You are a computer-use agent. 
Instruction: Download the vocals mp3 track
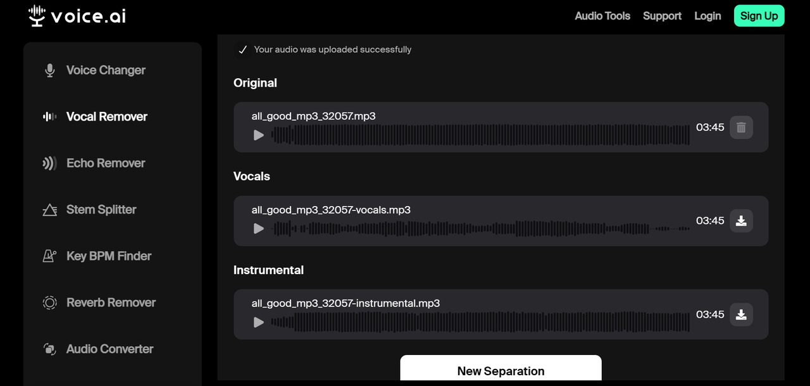click(741, 220)
